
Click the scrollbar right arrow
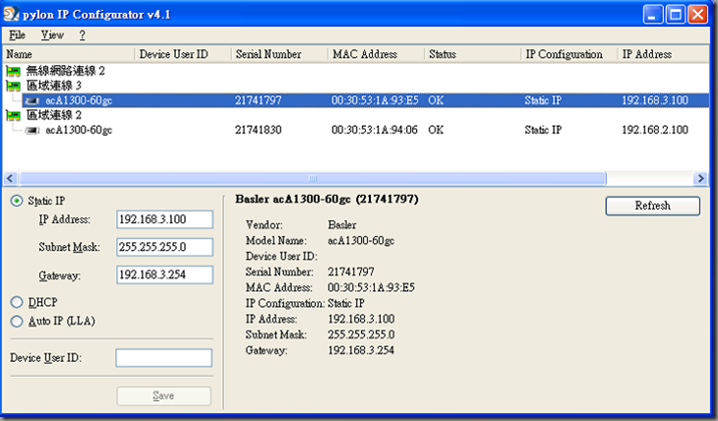point(700,178)
